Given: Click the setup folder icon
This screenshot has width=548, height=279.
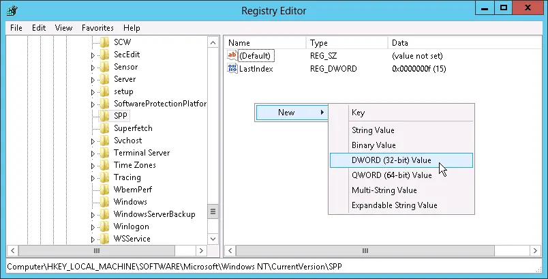Looking at the screenshot, I should 104,91.
